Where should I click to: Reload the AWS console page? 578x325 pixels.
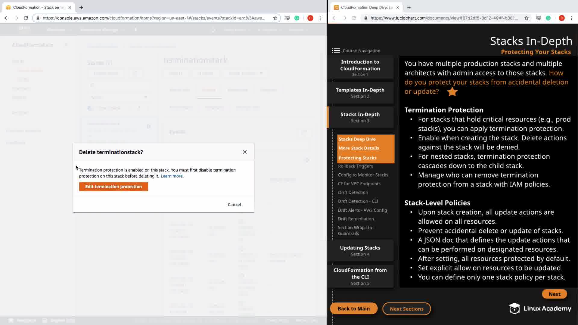[x=26, y=18]
